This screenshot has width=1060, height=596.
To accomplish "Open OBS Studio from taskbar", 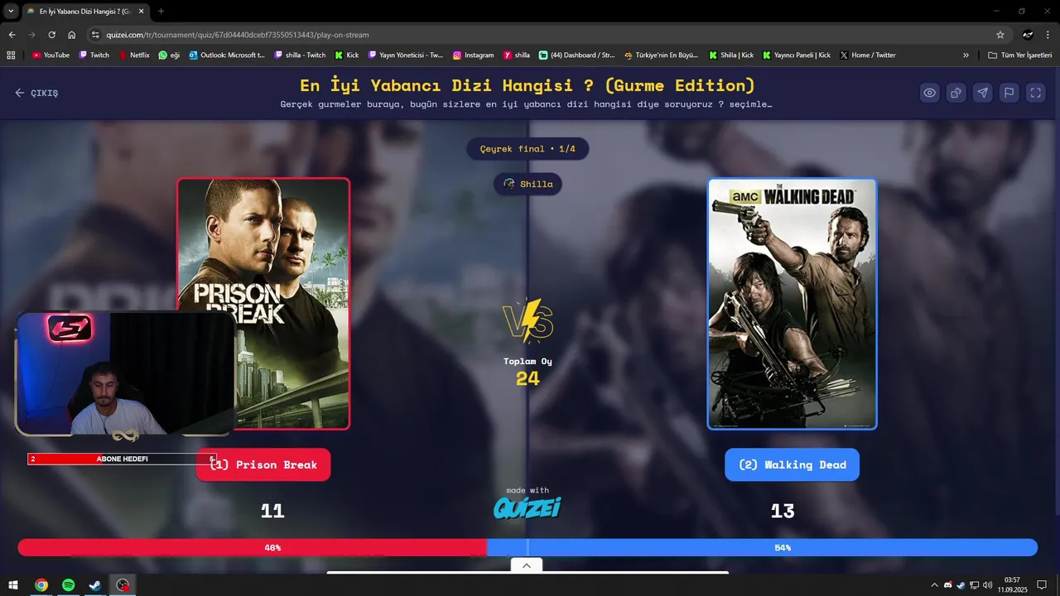I will pos(123,585).
